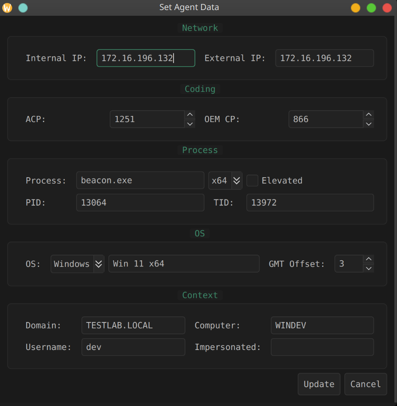This screenshot has width=397, height=406.
Task: Decrease the GMT Offset value
Action: pos(369,268)
